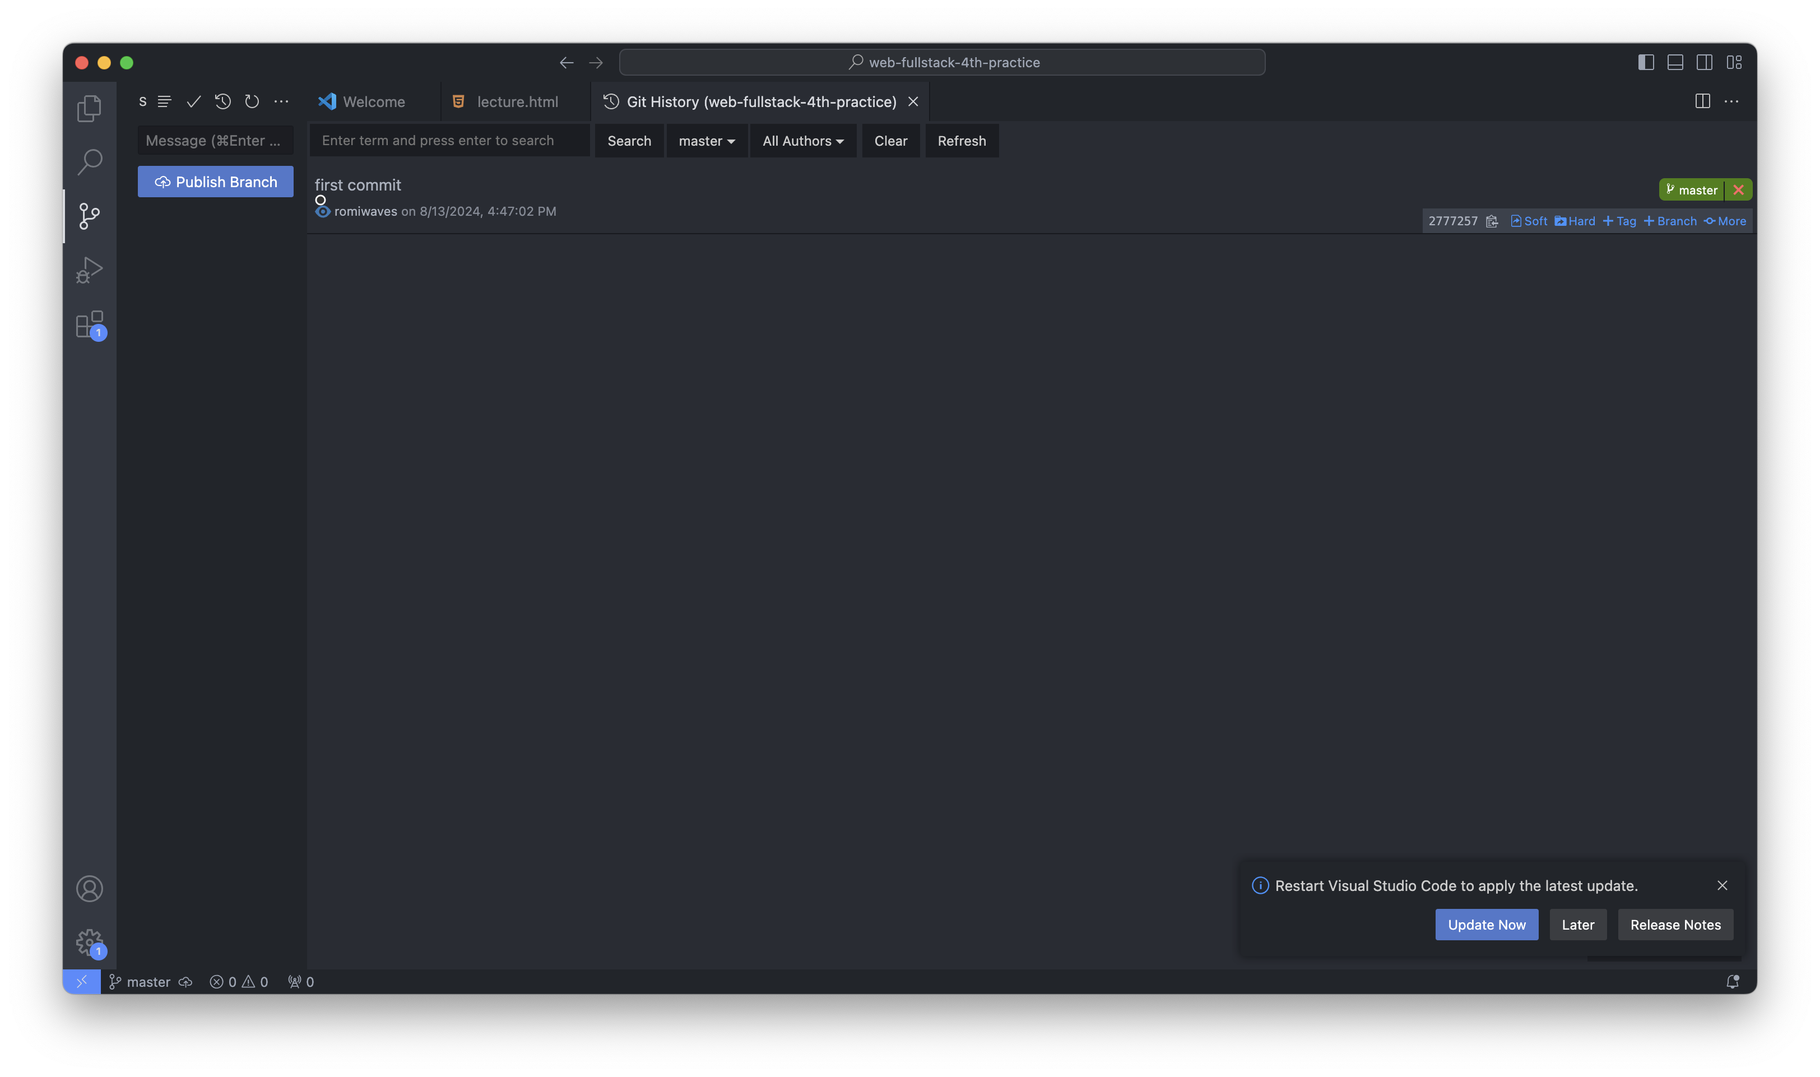This screenshot has width=1820, height=1077.
Task: Open the remote window indicator
Action: click(81, 981)
